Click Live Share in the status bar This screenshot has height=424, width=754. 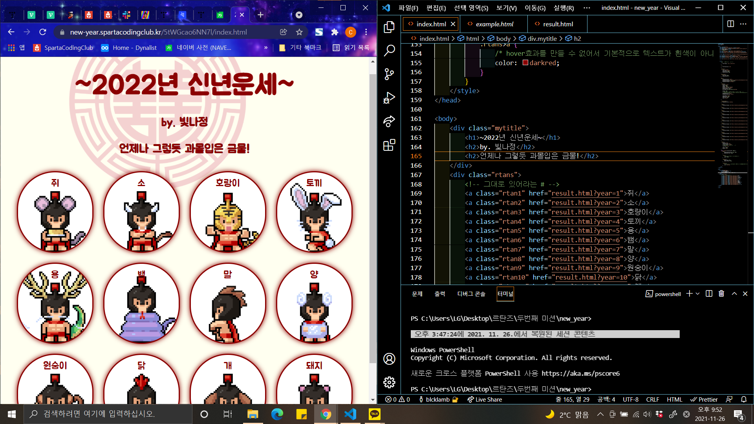(x=485, y=399)
